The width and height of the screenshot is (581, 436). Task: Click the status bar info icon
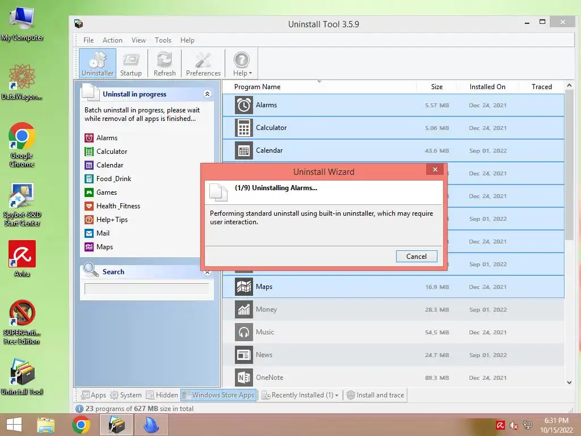click(x=79, y=409)
